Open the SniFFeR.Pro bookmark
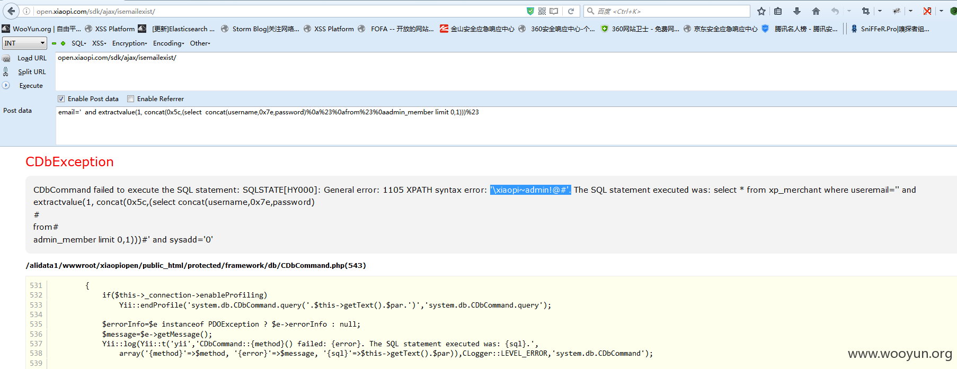This screenshot has height=369, width=957. click(x=890, y=29)
